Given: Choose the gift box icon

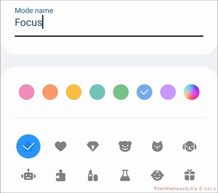Looking at the screenshot, I should [190, 175].
